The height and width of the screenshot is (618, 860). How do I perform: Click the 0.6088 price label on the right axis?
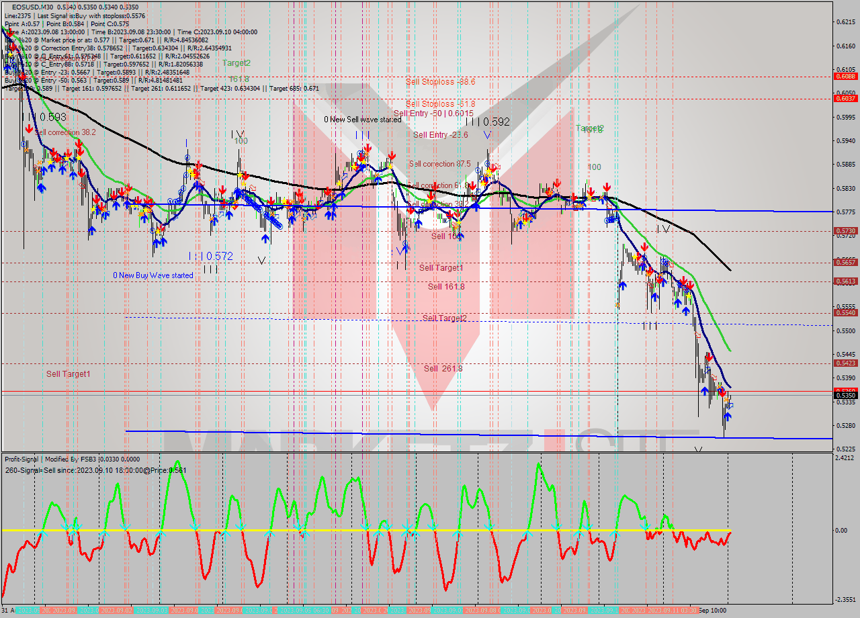coord(845,77)
